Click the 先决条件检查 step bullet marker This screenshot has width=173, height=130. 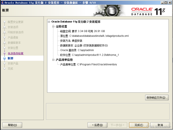(5, 53)
